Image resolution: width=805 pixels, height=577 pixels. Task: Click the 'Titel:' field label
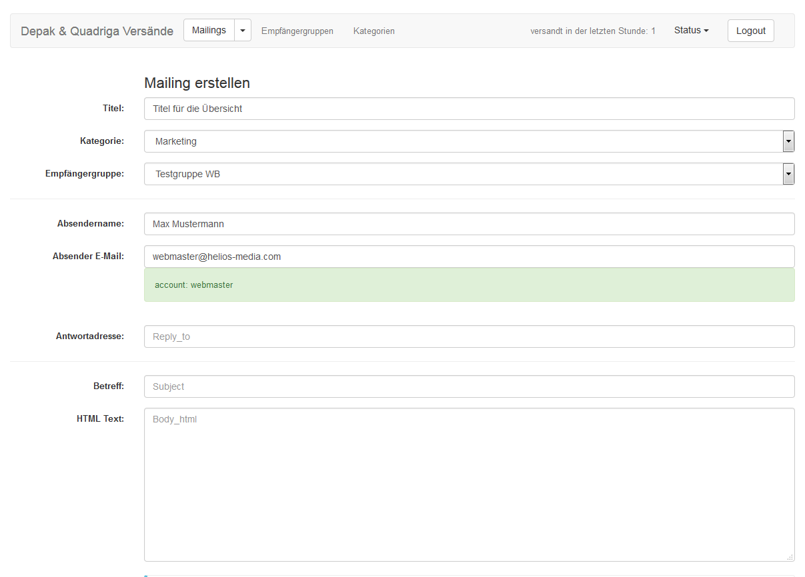(x=113, y=108)
